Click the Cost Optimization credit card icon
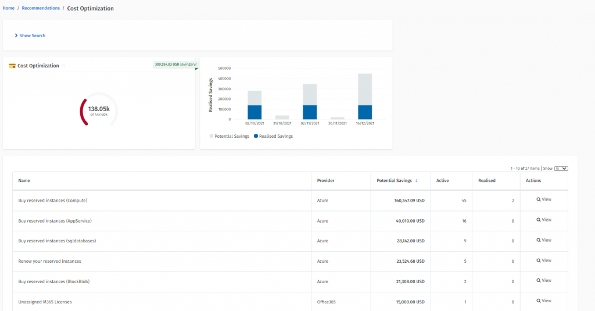This screenshot has width=595, height=311. pos(12,66)
